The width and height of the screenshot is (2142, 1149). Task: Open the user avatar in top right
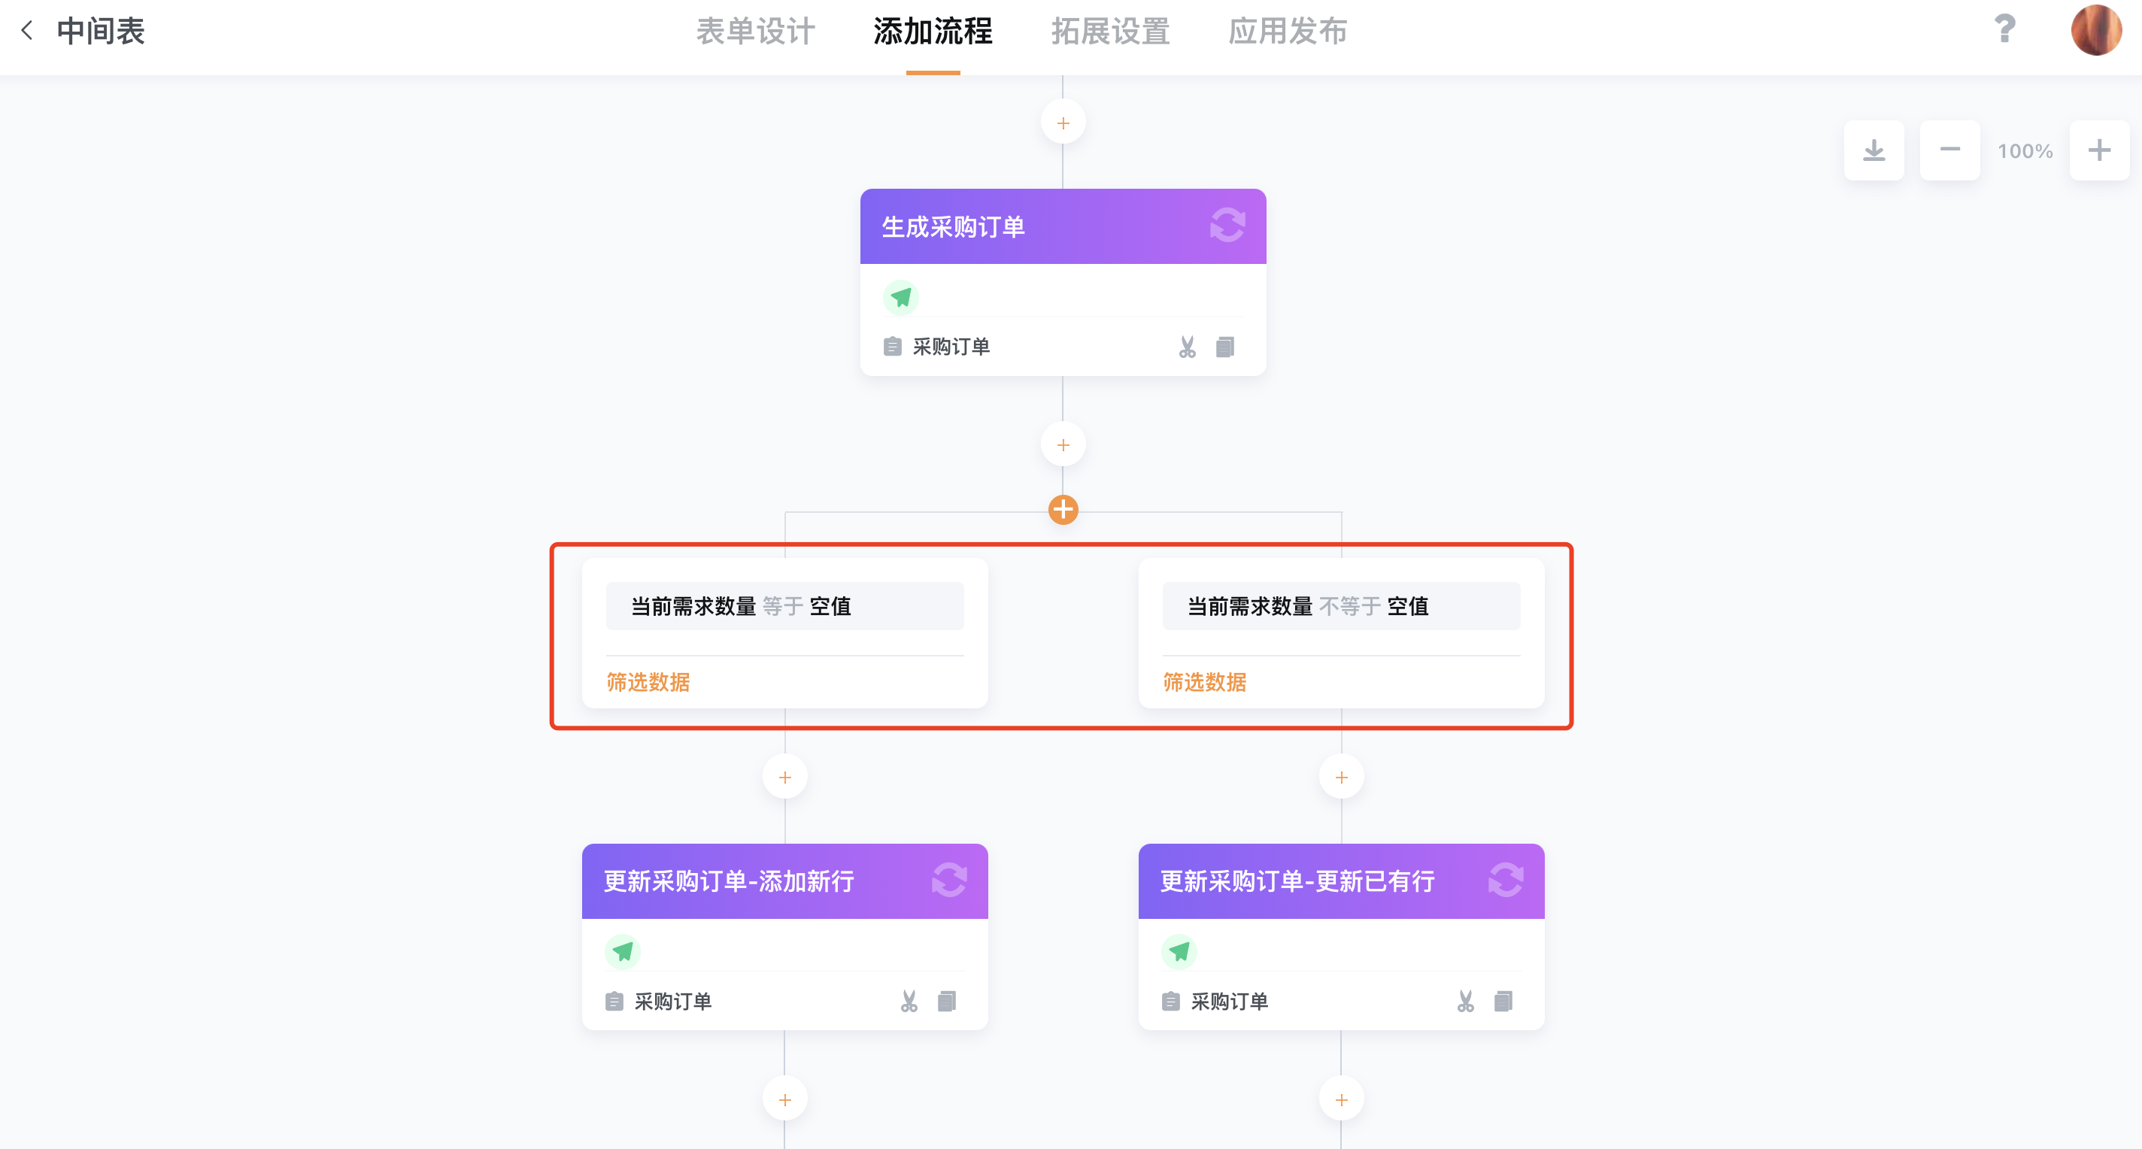point(2096,31)
